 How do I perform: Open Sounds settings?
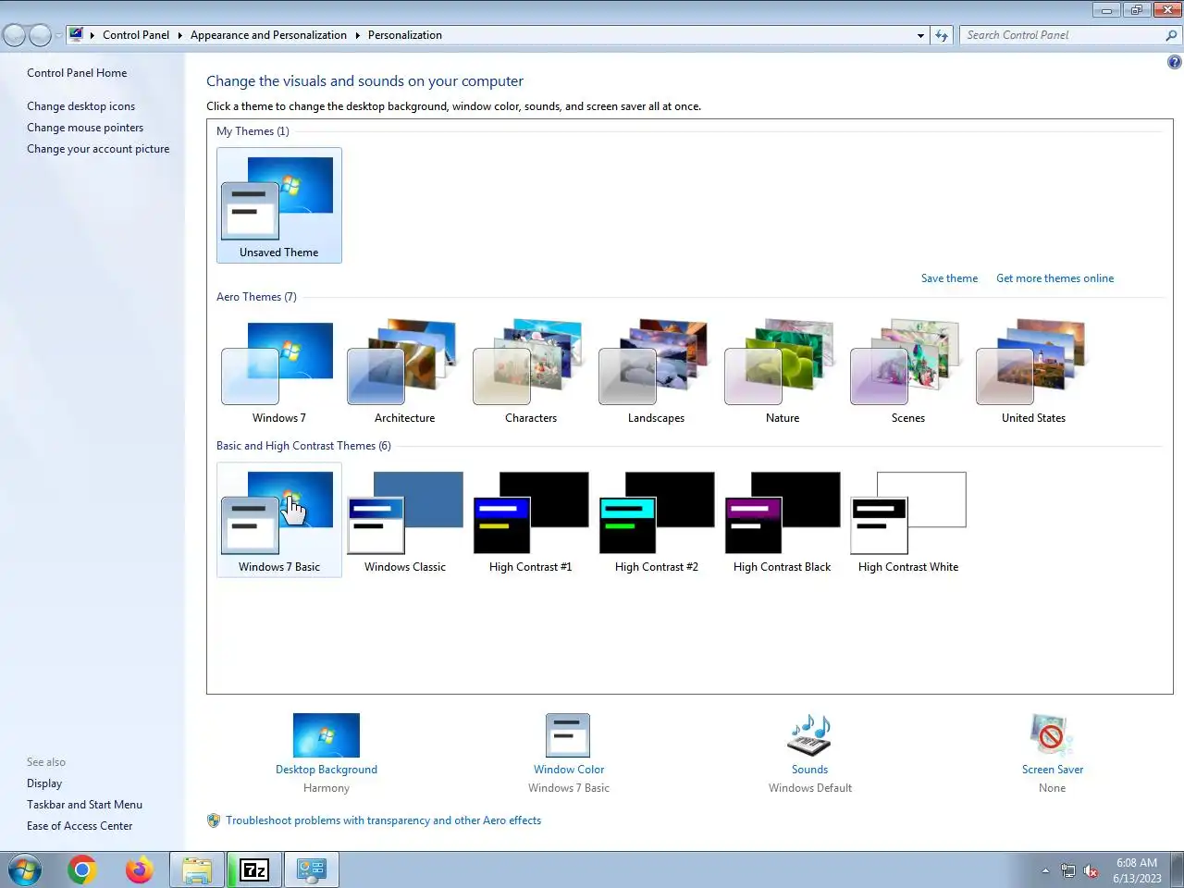pyautogui.click(x=809, y=753)
